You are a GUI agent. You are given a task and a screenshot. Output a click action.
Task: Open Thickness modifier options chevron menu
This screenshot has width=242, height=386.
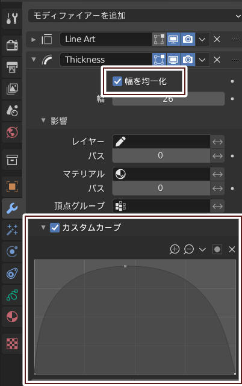tap(202, 60)
